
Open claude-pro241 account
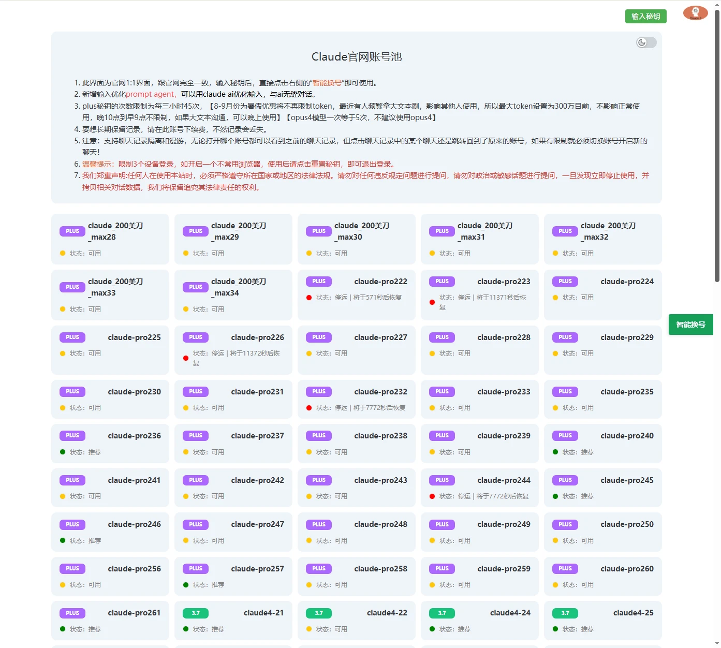[x=110, y=488]
